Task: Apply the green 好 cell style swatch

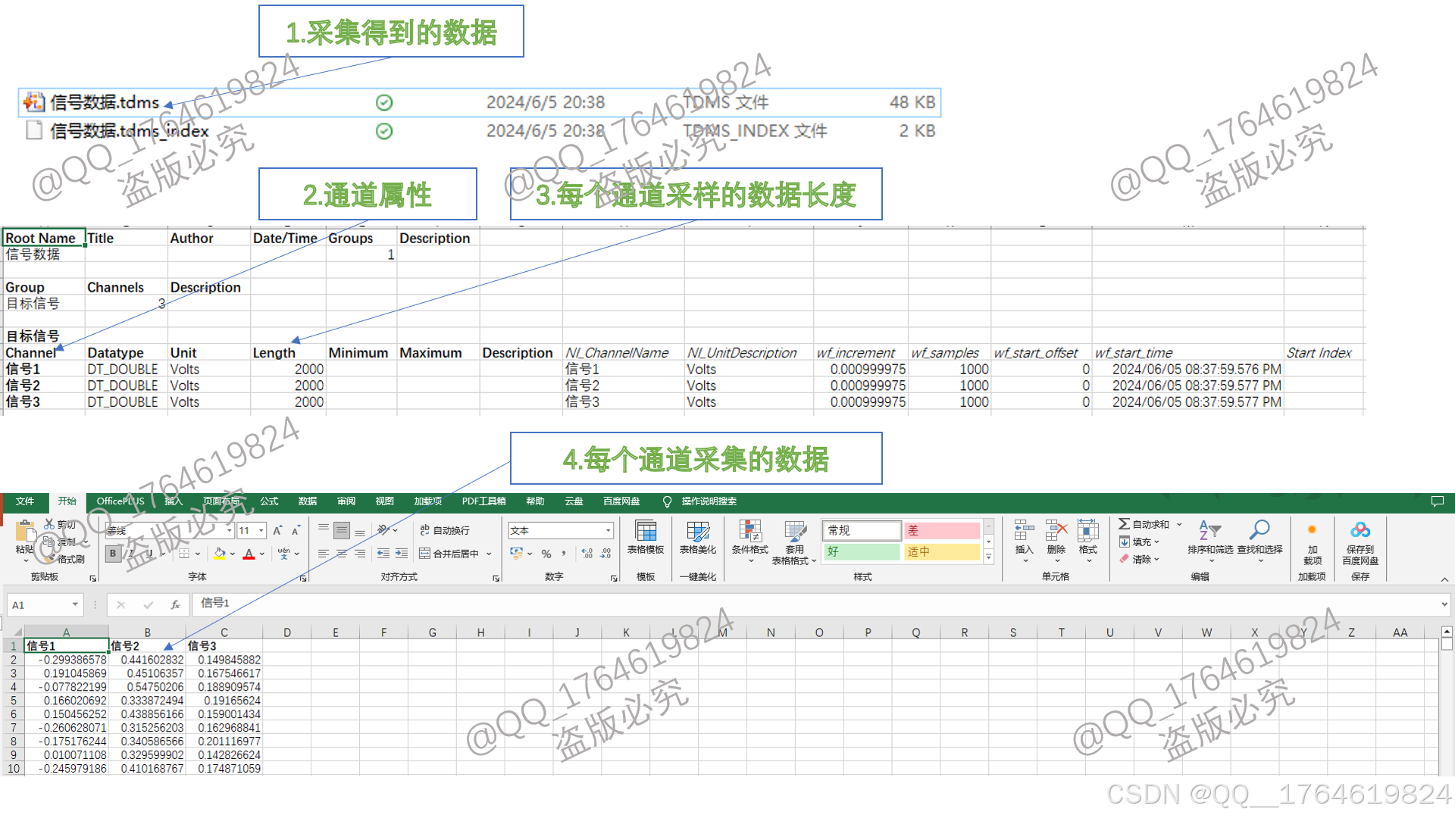Action: point(861,551)
